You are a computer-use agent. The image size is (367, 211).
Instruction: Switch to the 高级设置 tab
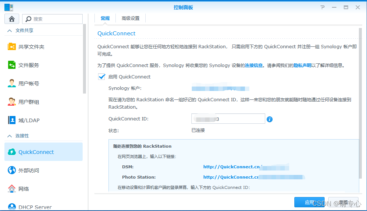[x=131, y=18]
